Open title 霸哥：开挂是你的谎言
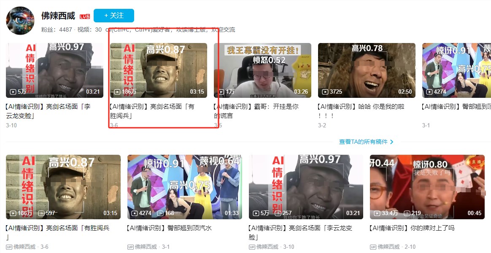 click(256, 111)
